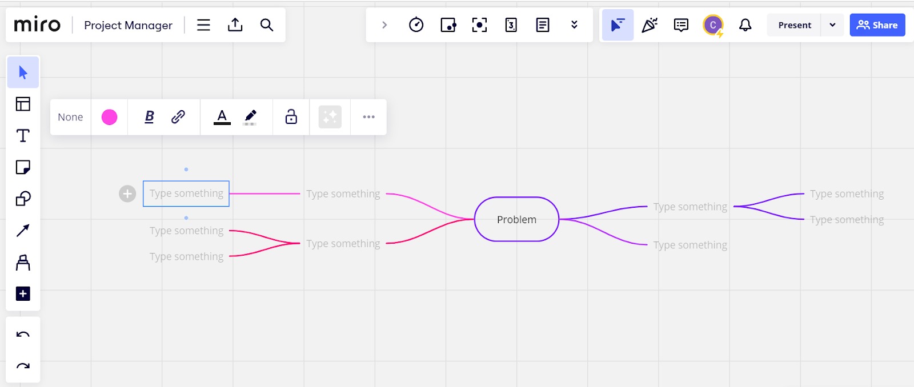This screenshot has height=387, width=914.
Task: Click the Share button
Action: click(877, 25)
